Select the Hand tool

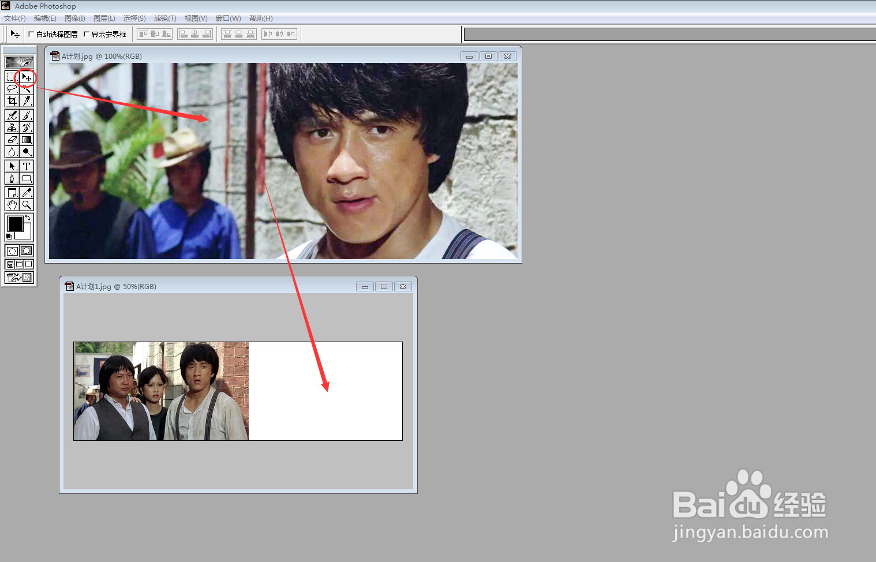tap(12, 205)
